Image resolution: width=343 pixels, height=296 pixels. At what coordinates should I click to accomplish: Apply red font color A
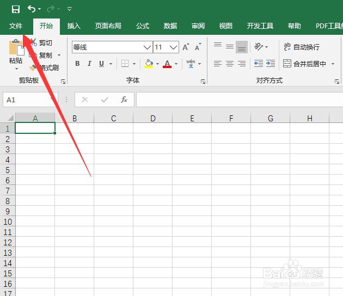(x=167, y=64)
